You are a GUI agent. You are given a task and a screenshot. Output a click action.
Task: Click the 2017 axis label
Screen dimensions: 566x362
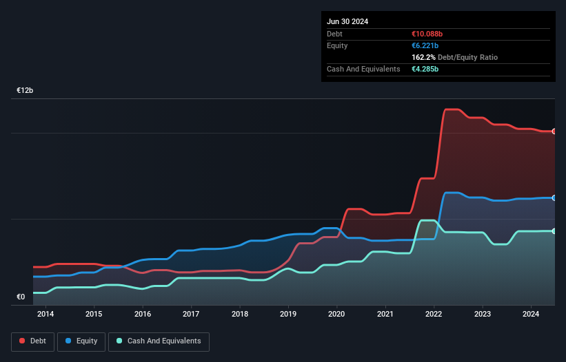coord(191,314)
